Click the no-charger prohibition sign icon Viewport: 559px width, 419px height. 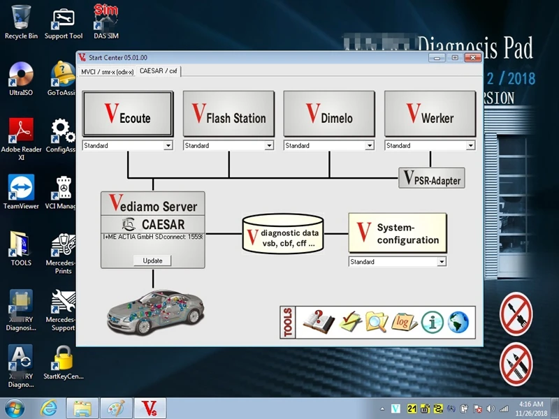coord(516,314)
